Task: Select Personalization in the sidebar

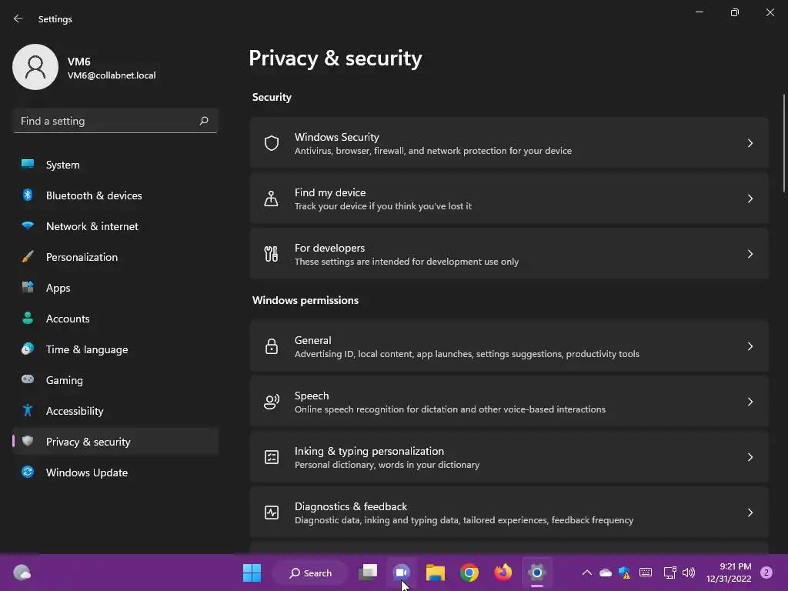Action: (x=115, y=257)
